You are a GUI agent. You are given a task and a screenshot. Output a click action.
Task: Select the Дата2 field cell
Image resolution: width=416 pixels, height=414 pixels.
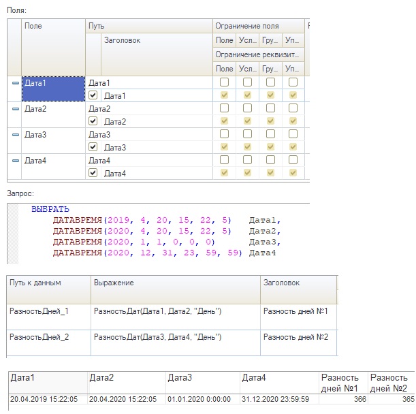(x=53, y=114)
